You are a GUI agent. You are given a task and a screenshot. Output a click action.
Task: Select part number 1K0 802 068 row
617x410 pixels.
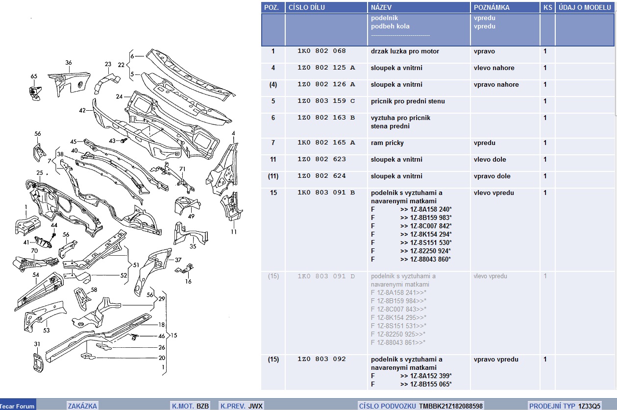point(321,51)
